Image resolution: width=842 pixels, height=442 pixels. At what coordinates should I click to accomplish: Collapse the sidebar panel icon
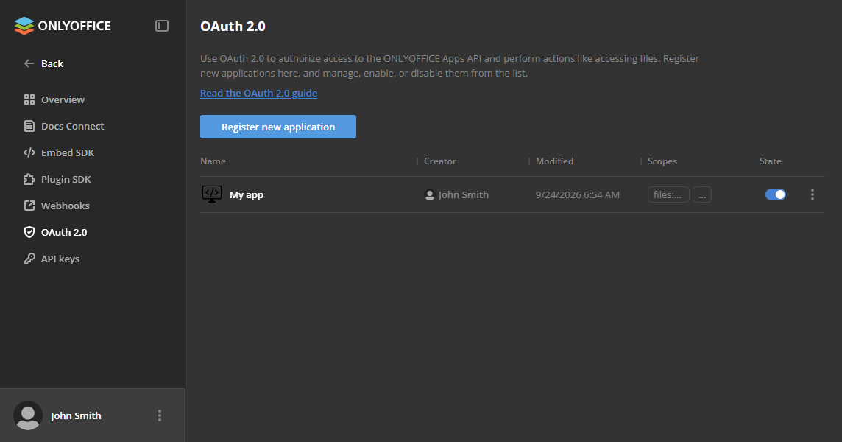tap(162, 26)
